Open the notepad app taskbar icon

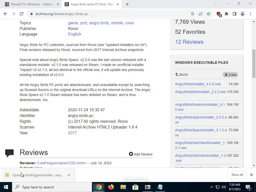tap(160, 187)
